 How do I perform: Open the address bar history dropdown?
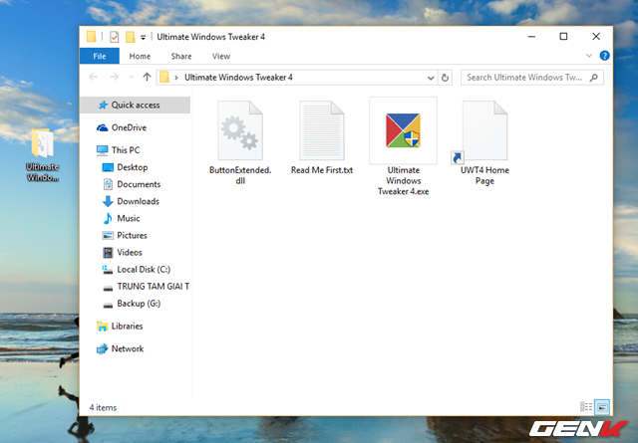click(431, 78)
